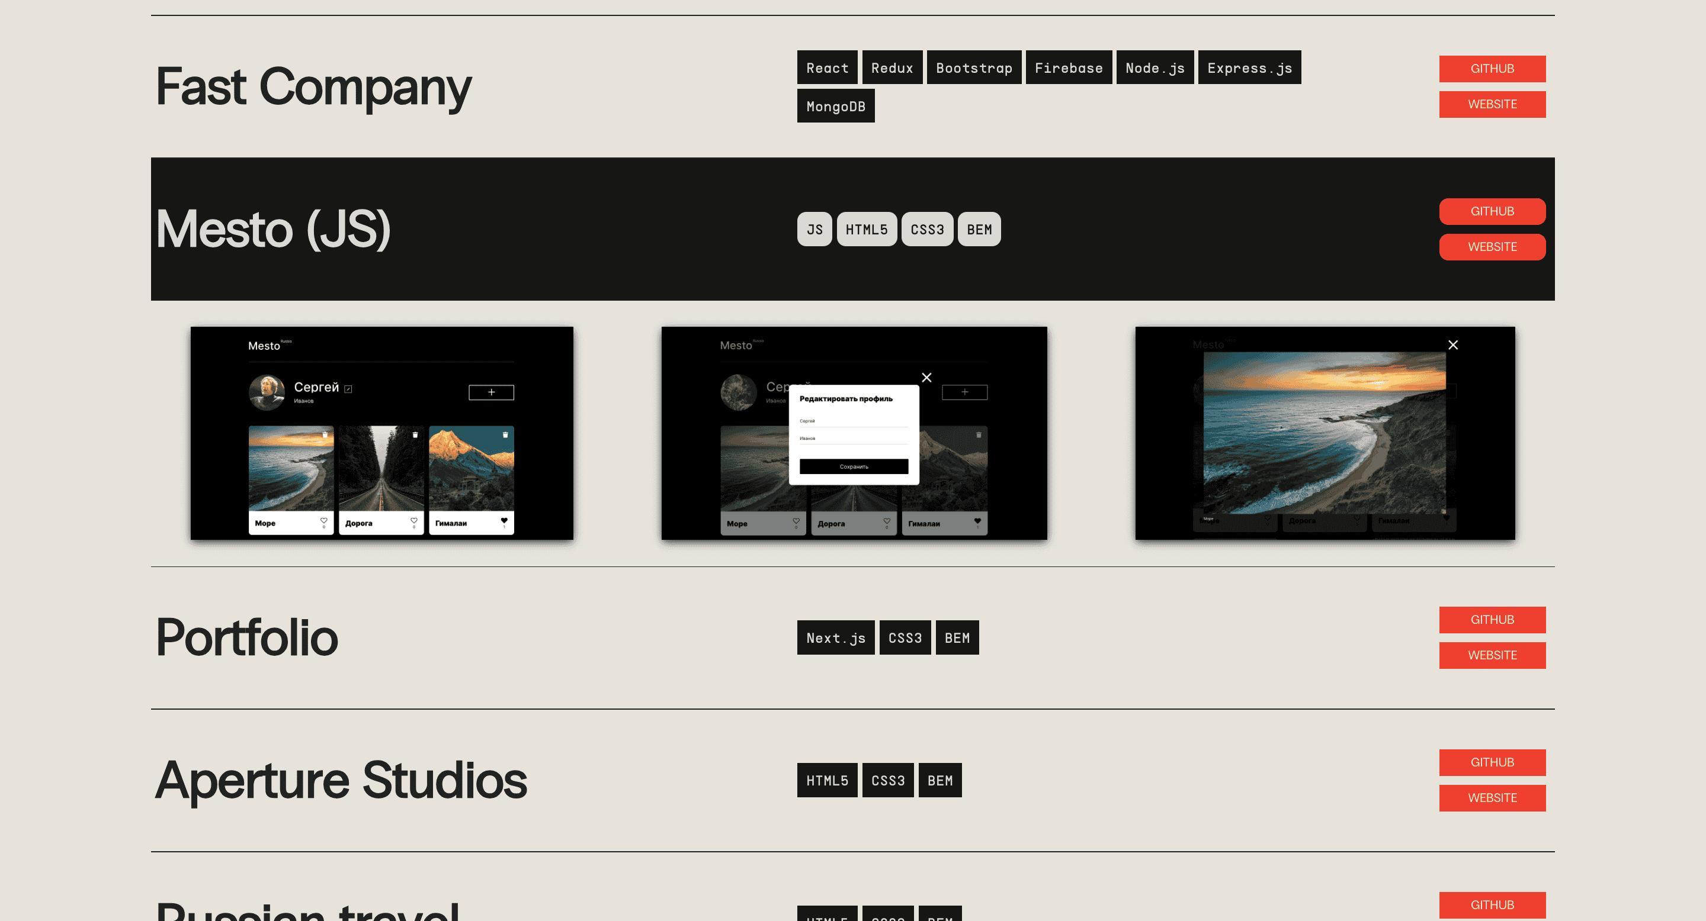Collapse the Mesto (JS) project heading

[x=273, y=229]
